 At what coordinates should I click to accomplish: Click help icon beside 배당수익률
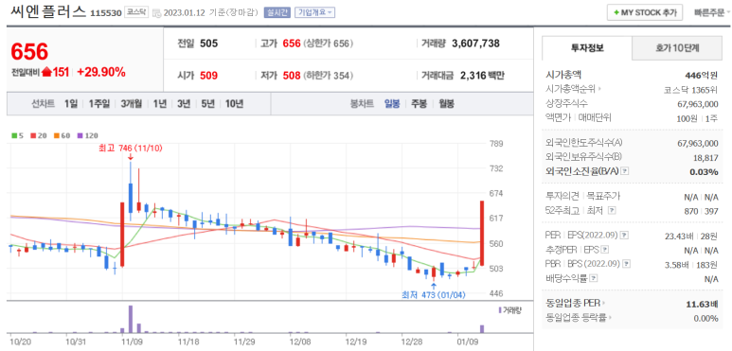[x=593, y=278]
